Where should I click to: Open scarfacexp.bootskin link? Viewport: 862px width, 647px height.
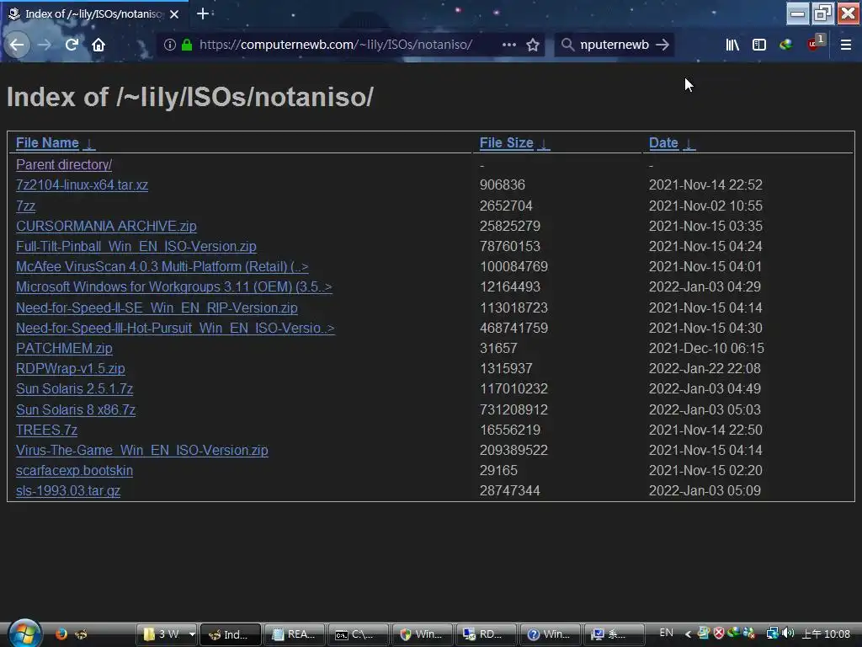coord(74,471)
